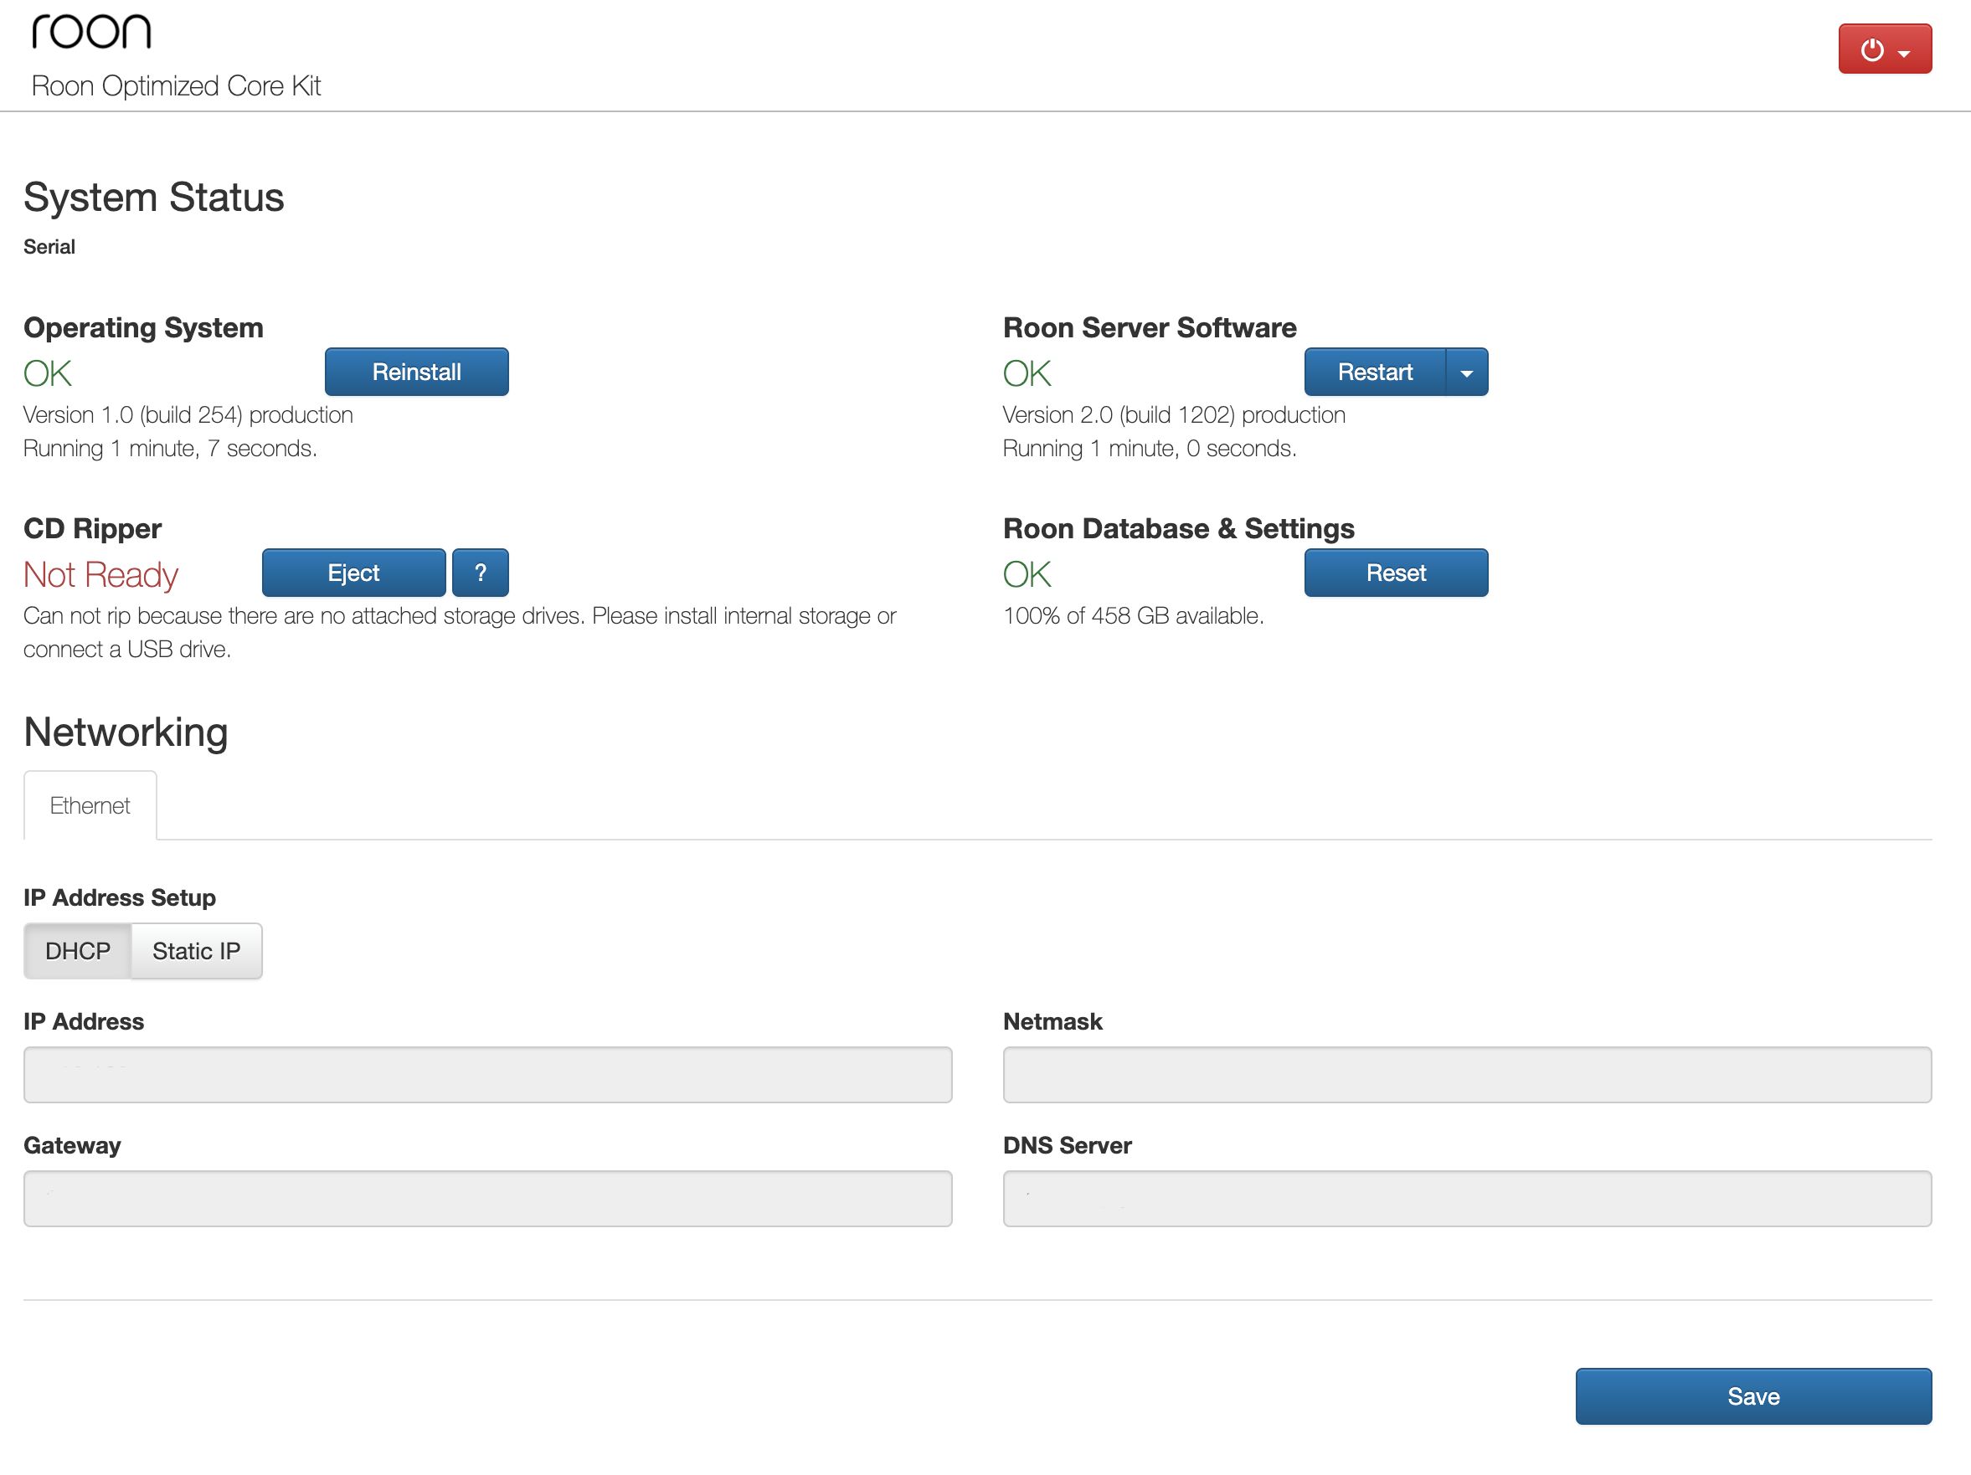Focus the IP Address field
This screenshot has height=1475, width=1971.
pyautogui.click(x=487, y=1074)
